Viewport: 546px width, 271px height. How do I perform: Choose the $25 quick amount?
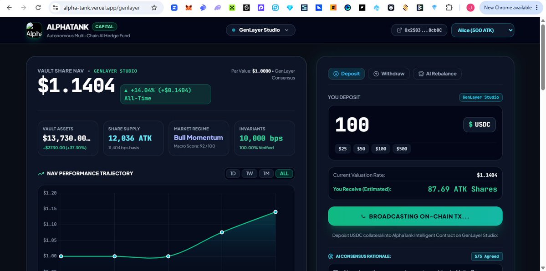[342, 149]
